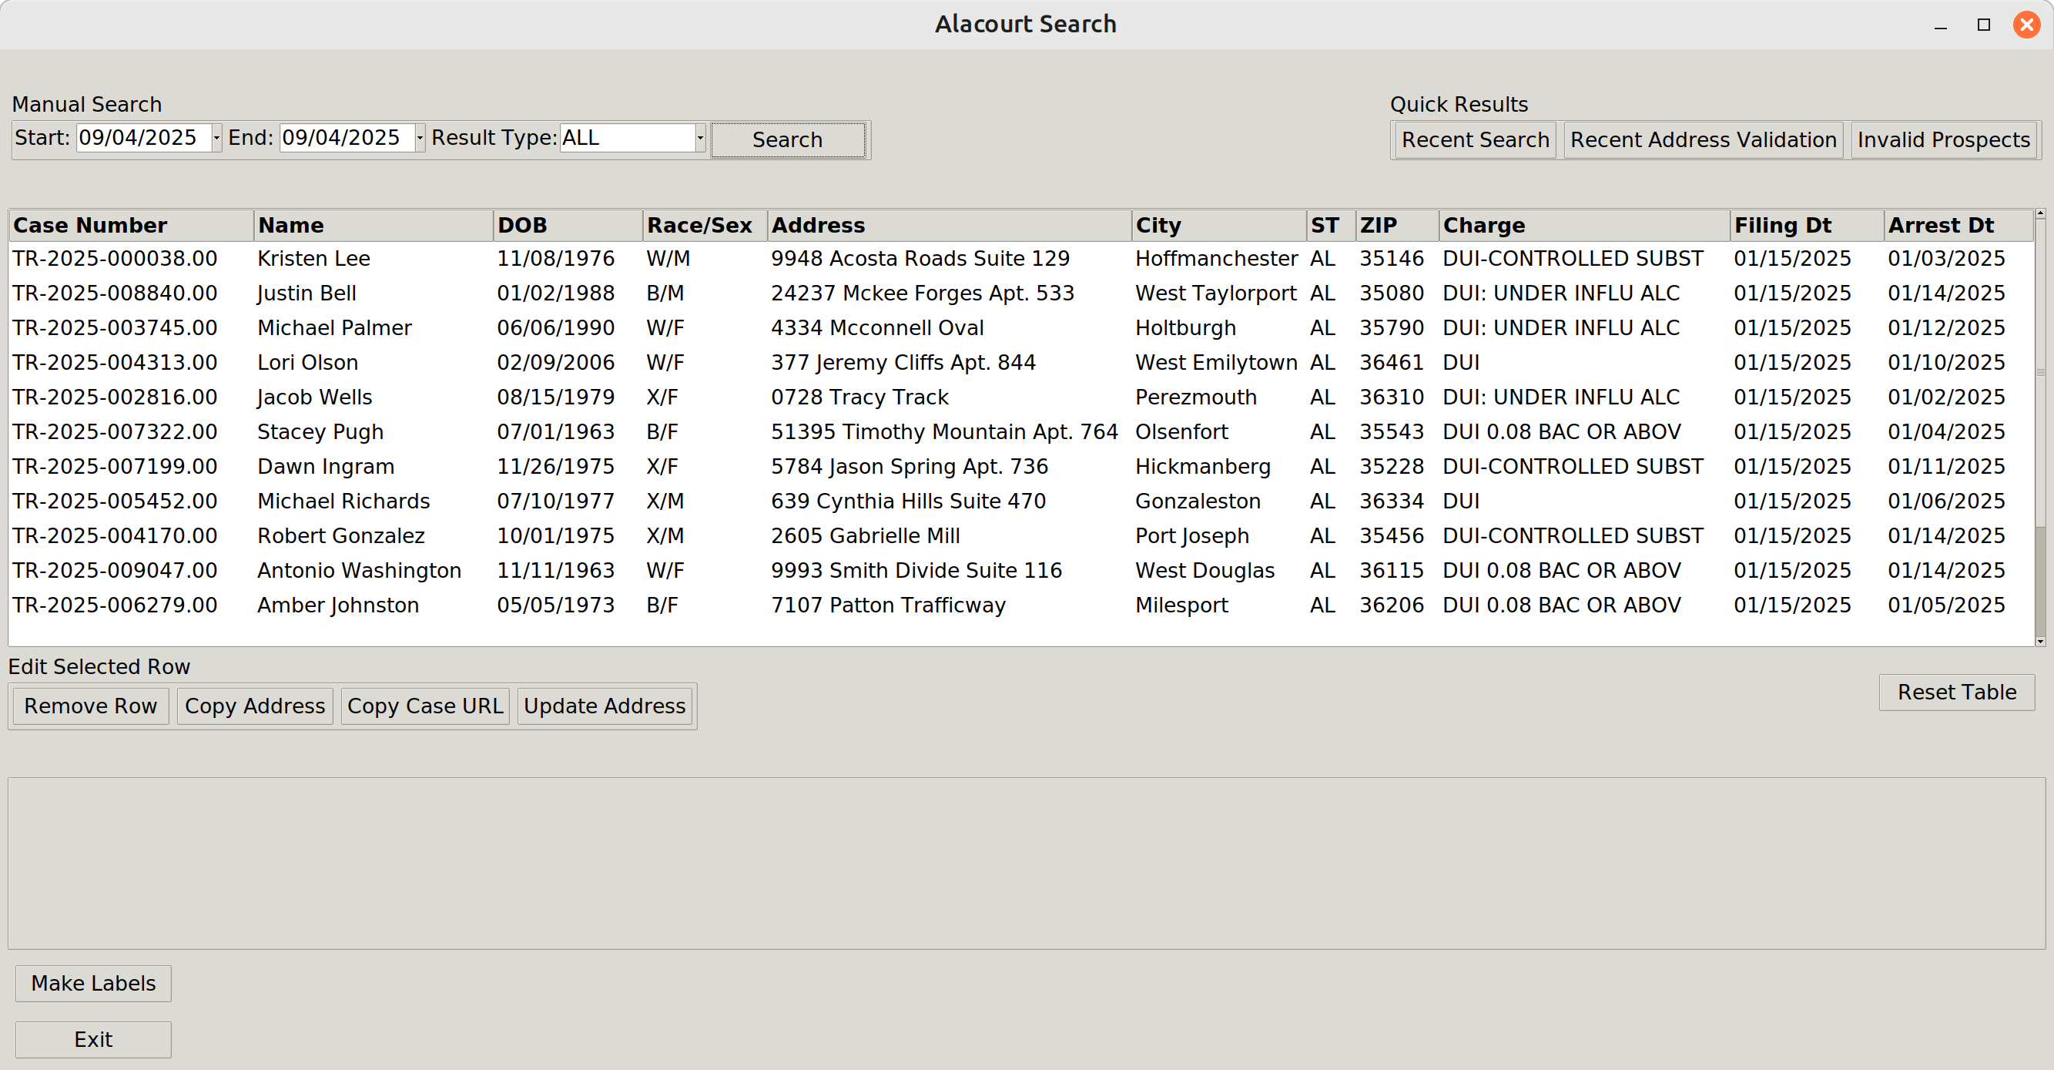Maximize the Alacourt Search window

pyautogui.click(x=1984, y=25)
